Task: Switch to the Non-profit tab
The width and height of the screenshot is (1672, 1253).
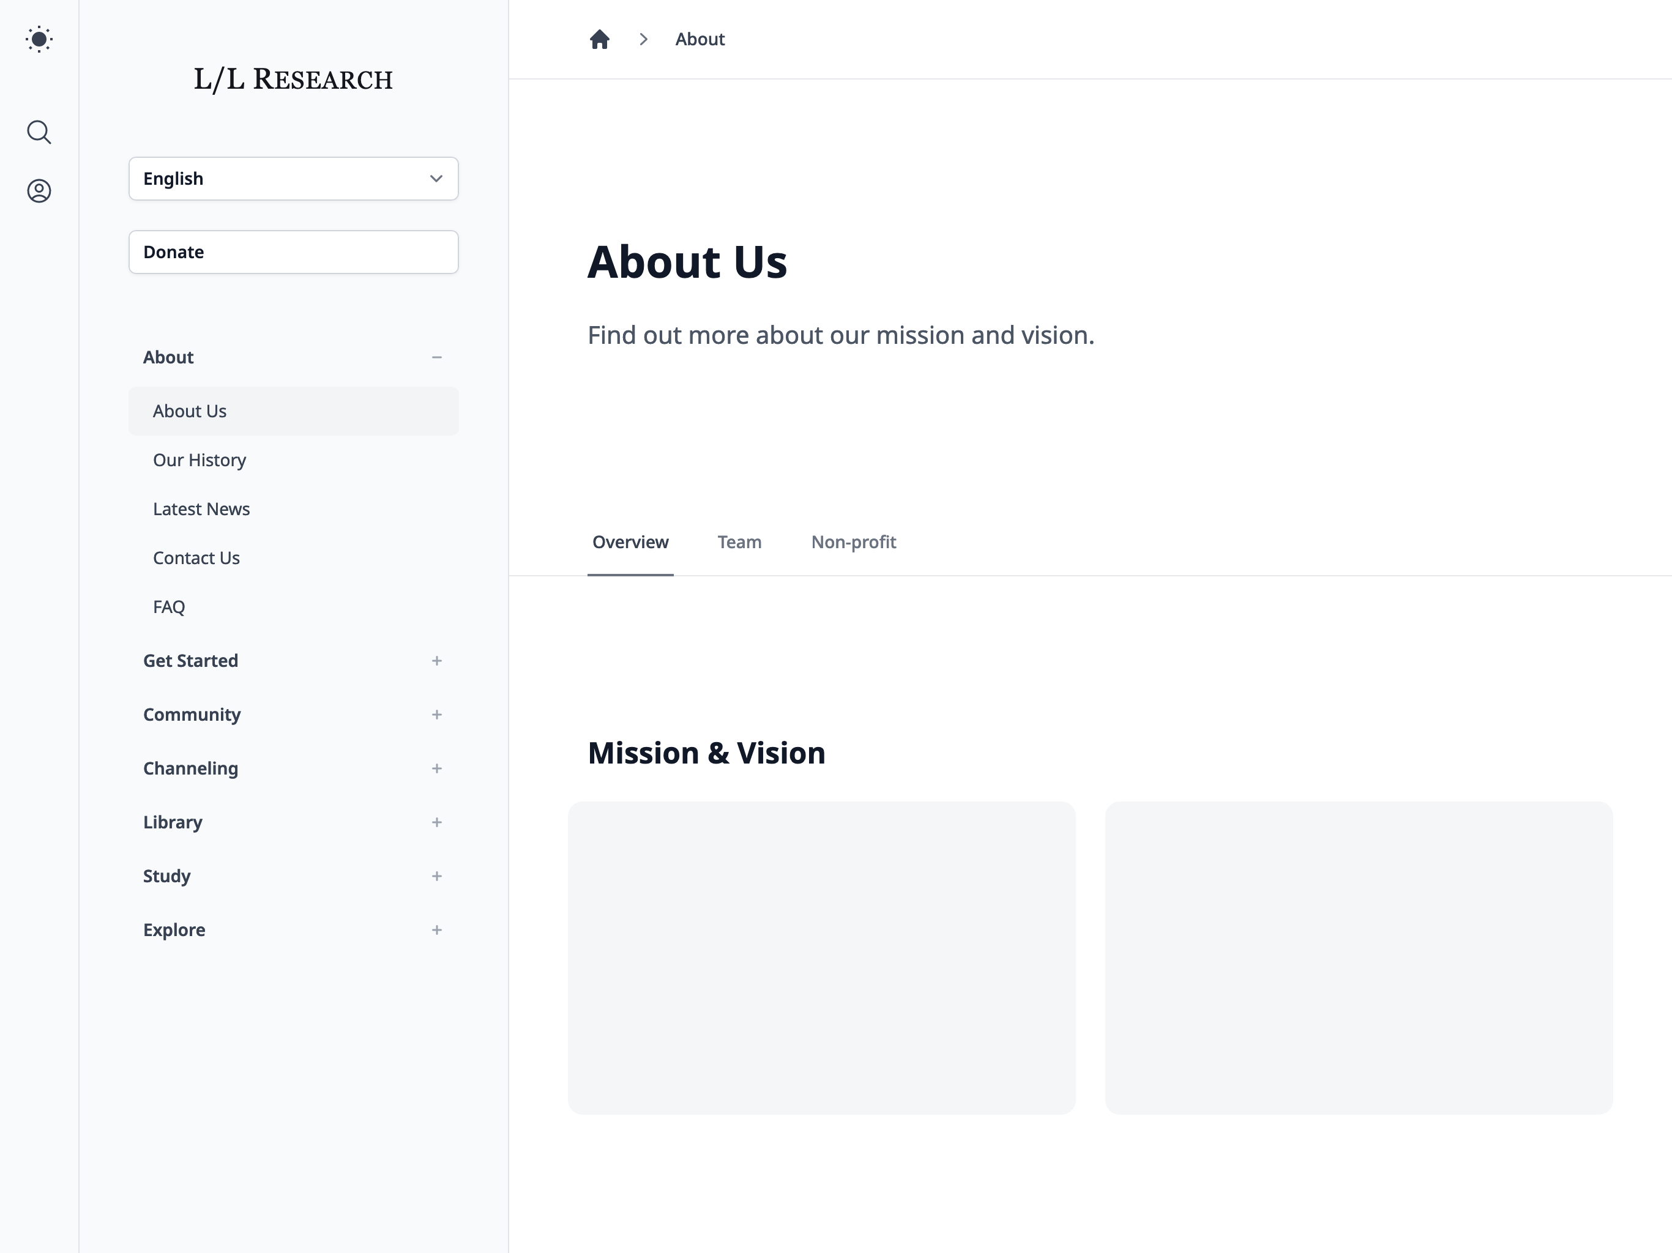Action: tap(853, 543)
